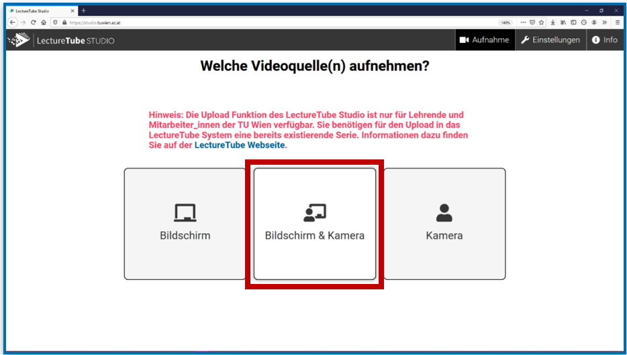Choose Bildschirm & Kamera recording option
627x355 pixels.
point(315,224)
